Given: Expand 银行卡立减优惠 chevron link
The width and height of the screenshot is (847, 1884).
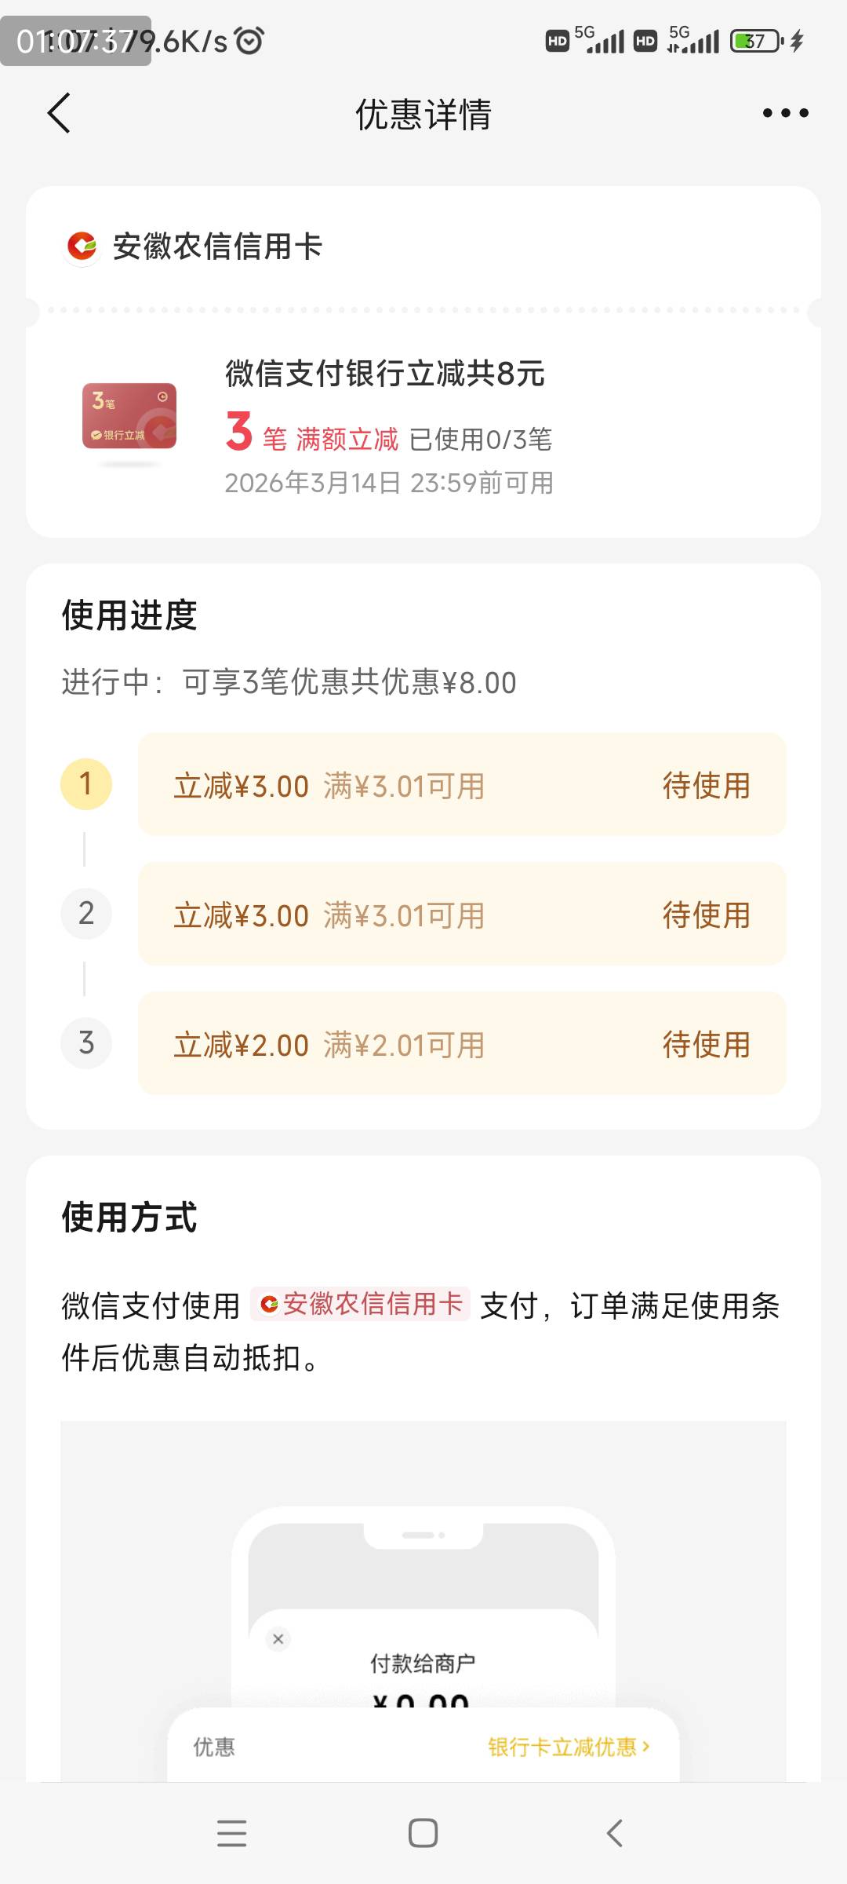Looking at the screenshot, I should 569,1747.
